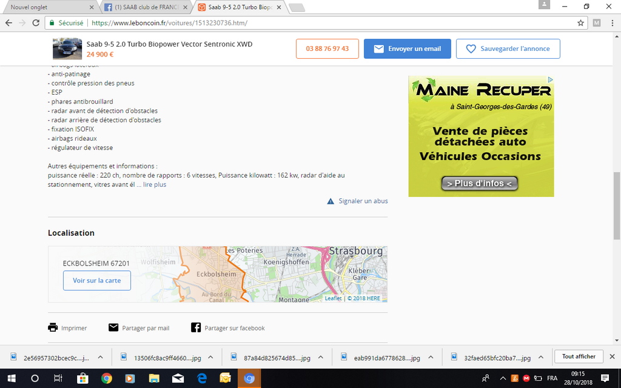Expand options for 13506fc8ac9ff4660 download
Viewport: 621px width, 388px height.
click(210, 357)
